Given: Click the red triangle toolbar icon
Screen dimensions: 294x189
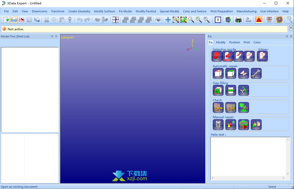Looking at the screenshot, I should click(x=259, y=20).
